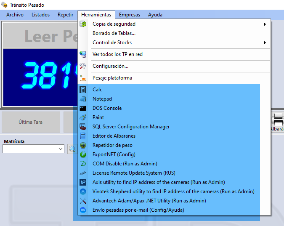Viewport: 284px width, 226px height.
Task: Click the Paint palette icon
Action: click(x=83, y=117)
